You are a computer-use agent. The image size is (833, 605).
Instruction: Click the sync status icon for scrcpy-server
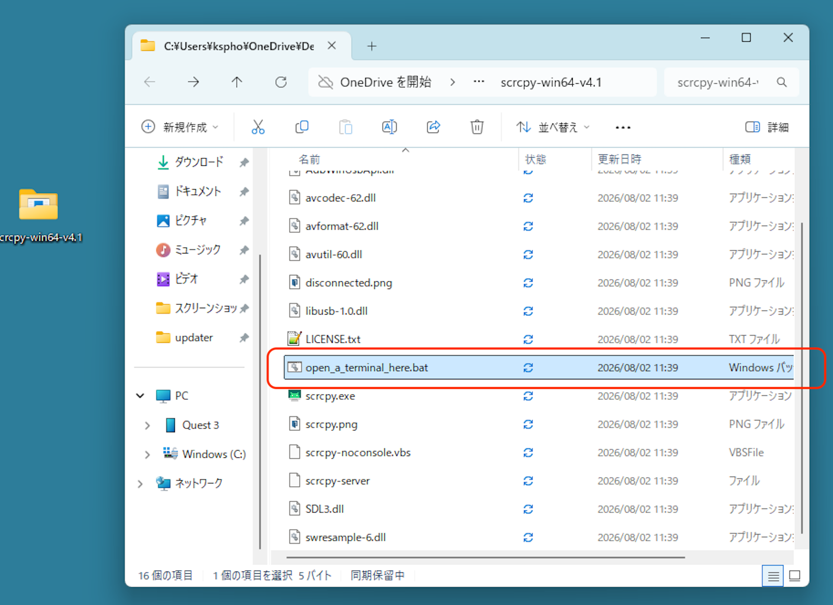528,481
